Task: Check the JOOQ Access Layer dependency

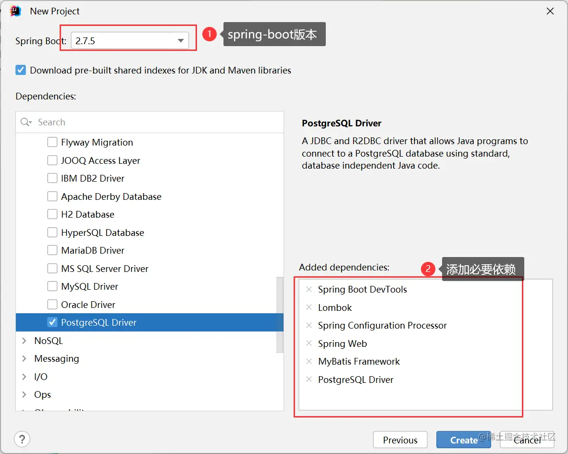Action: (x=52, y=160)
